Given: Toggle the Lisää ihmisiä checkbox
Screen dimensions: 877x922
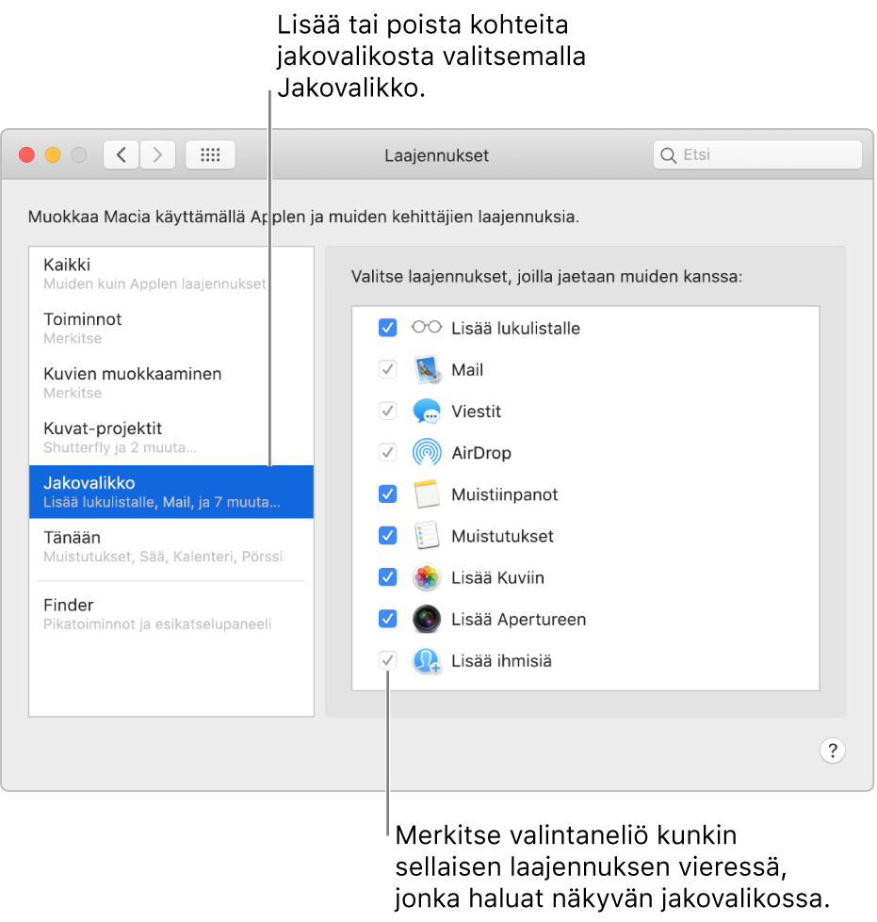Looking at the screenshot, I should click(x=387, y=660).
